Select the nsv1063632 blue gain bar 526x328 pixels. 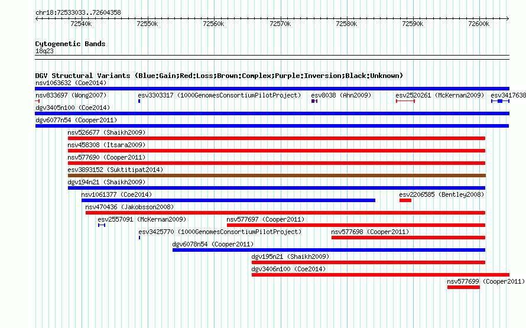[272, 89]
